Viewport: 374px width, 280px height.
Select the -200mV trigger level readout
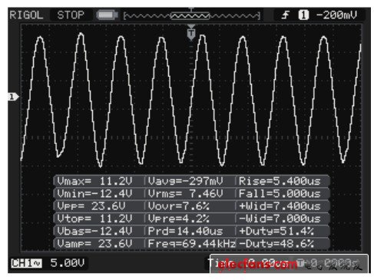pos(336,15)
